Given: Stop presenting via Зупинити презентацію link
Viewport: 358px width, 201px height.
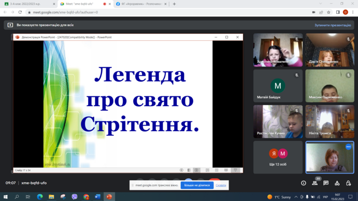Looking at the screenshot, I should pos(333,25).
